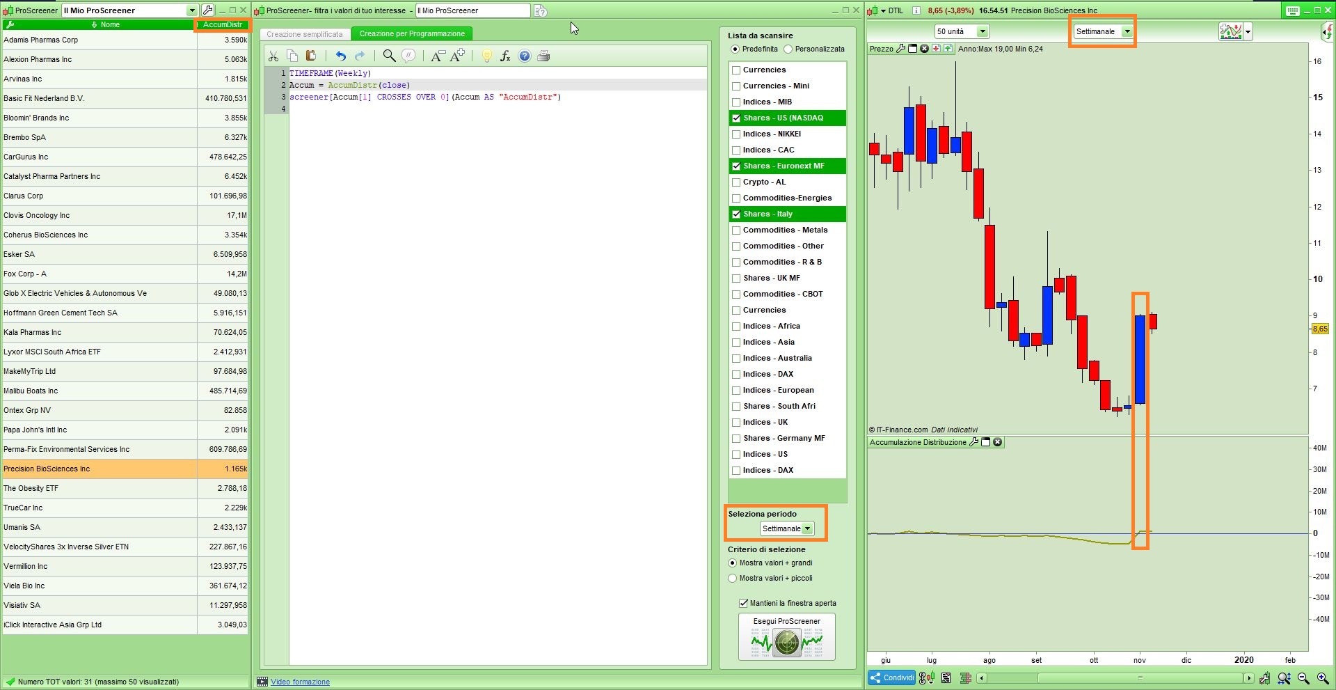The image size is (1336, 690).
Task: Cut selected code with the scissors icon
Action: (x=273, y=56)
